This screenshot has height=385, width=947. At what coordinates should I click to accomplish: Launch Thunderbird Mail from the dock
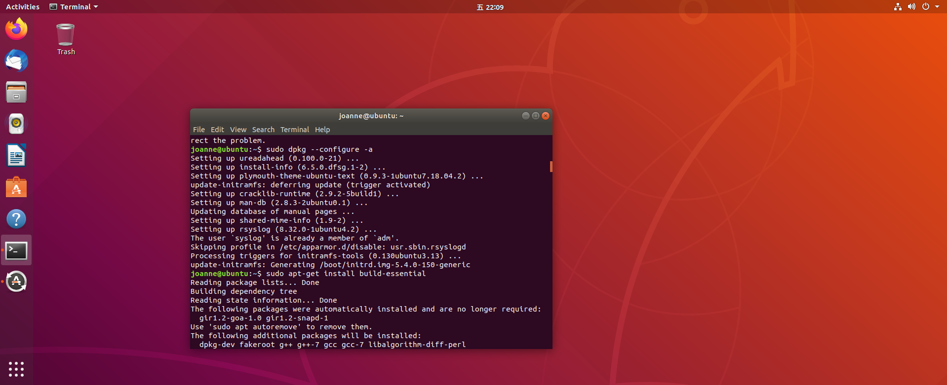coord(16,61)
